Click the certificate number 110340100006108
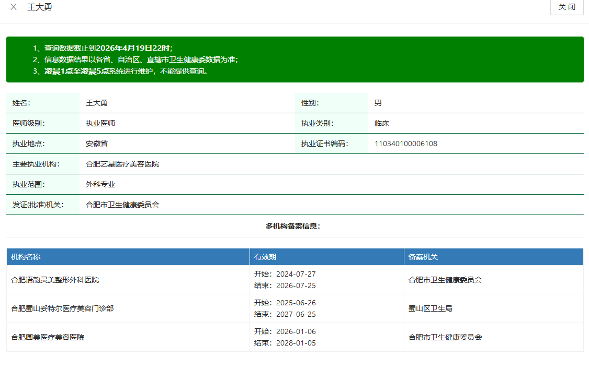Viewport: 589px width, 381px height. (405, 144)
